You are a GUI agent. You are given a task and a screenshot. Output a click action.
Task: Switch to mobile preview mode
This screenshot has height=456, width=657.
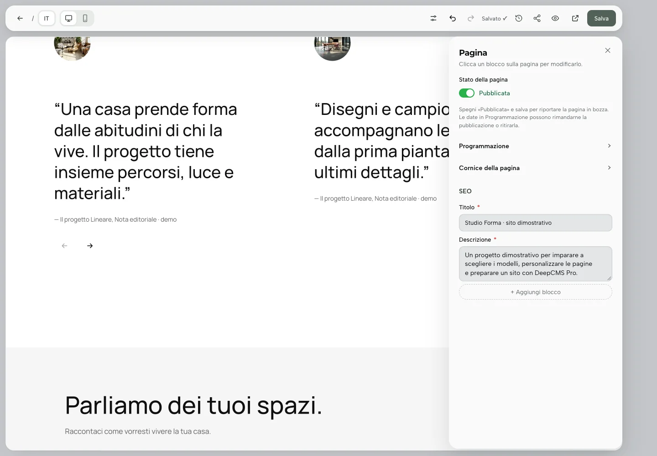(85, 18)
